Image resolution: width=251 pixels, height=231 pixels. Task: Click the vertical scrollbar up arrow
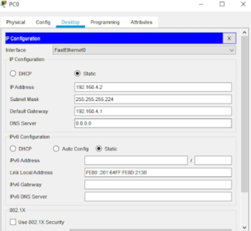pos(244,32)
